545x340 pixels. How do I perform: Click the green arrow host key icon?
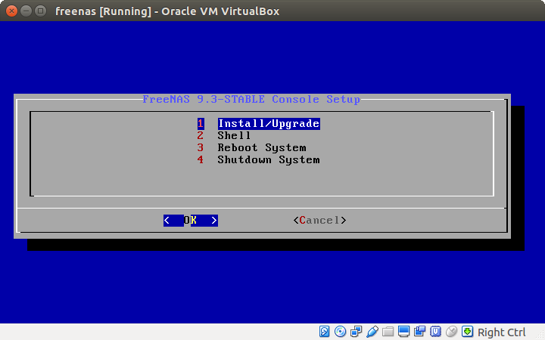point(467,332)
